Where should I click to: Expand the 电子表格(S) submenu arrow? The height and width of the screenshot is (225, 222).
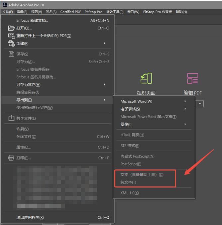[185, 109]
